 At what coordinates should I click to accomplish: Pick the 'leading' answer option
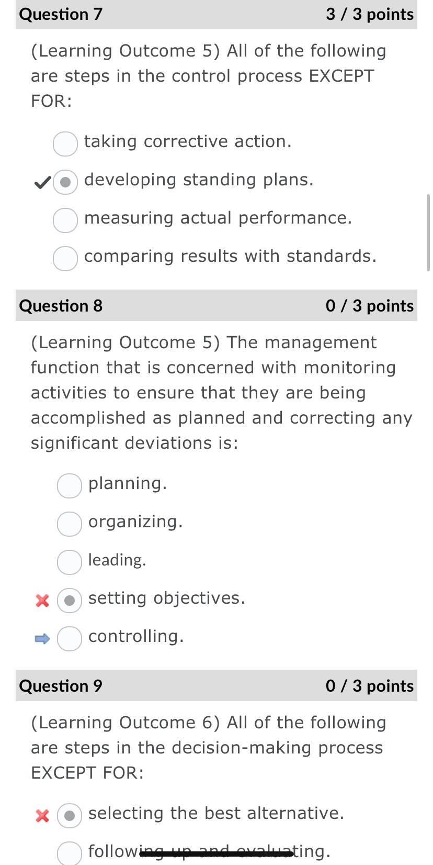click(70, 562)
